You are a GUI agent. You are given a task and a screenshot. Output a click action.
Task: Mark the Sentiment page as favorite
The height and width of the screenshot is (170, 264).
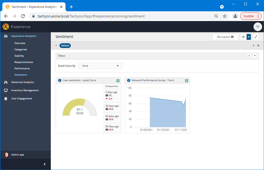[x=243, y=37]
